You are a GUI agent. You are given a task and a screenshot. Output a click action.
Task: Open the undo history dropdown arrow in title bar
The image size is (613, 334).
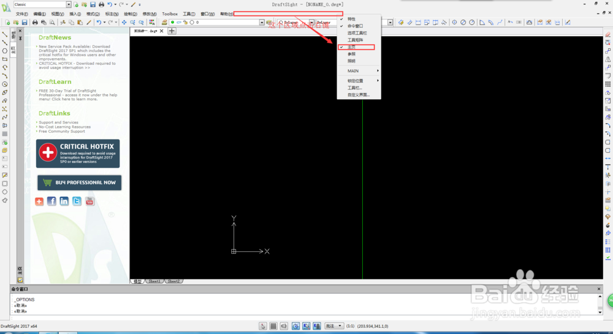pos(115,4)
